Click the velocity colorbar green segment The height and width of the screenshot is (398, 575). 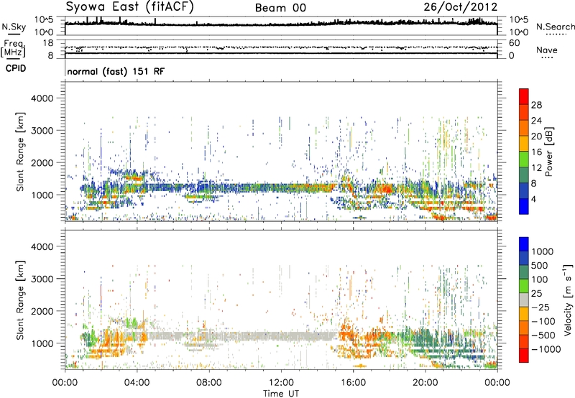pos(524,286)
